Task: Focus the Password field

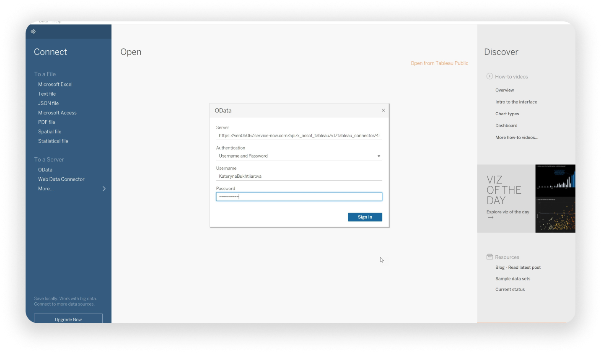Action: point(299,197)
